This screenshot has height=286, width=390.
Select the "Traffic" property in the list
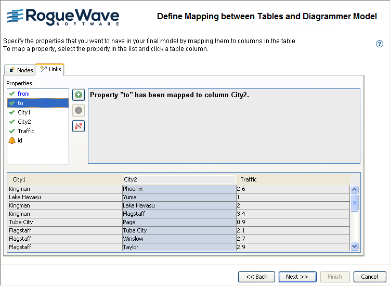[x=26, y=131]
